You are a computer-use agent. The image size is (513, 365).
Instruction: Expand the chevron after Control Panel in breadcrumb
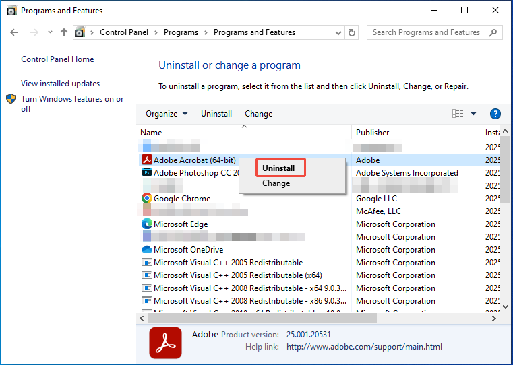coord(156,32)
